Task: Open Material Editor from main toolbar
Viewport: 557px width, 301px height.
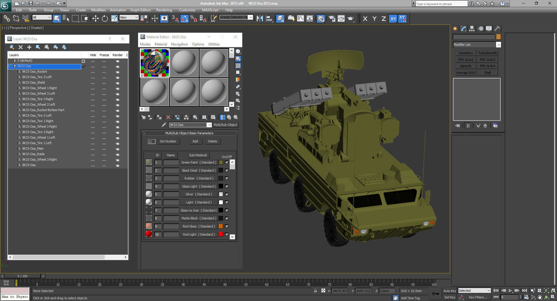Action: point(321,19)
